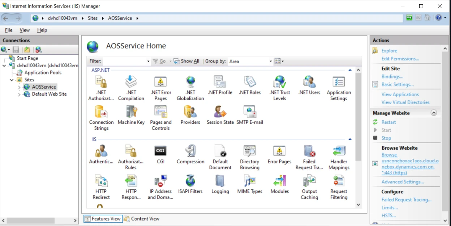Image resolution: width=451 pixels, height=226 pixels.
Task: Open the View menu
Action: [25, 30]
